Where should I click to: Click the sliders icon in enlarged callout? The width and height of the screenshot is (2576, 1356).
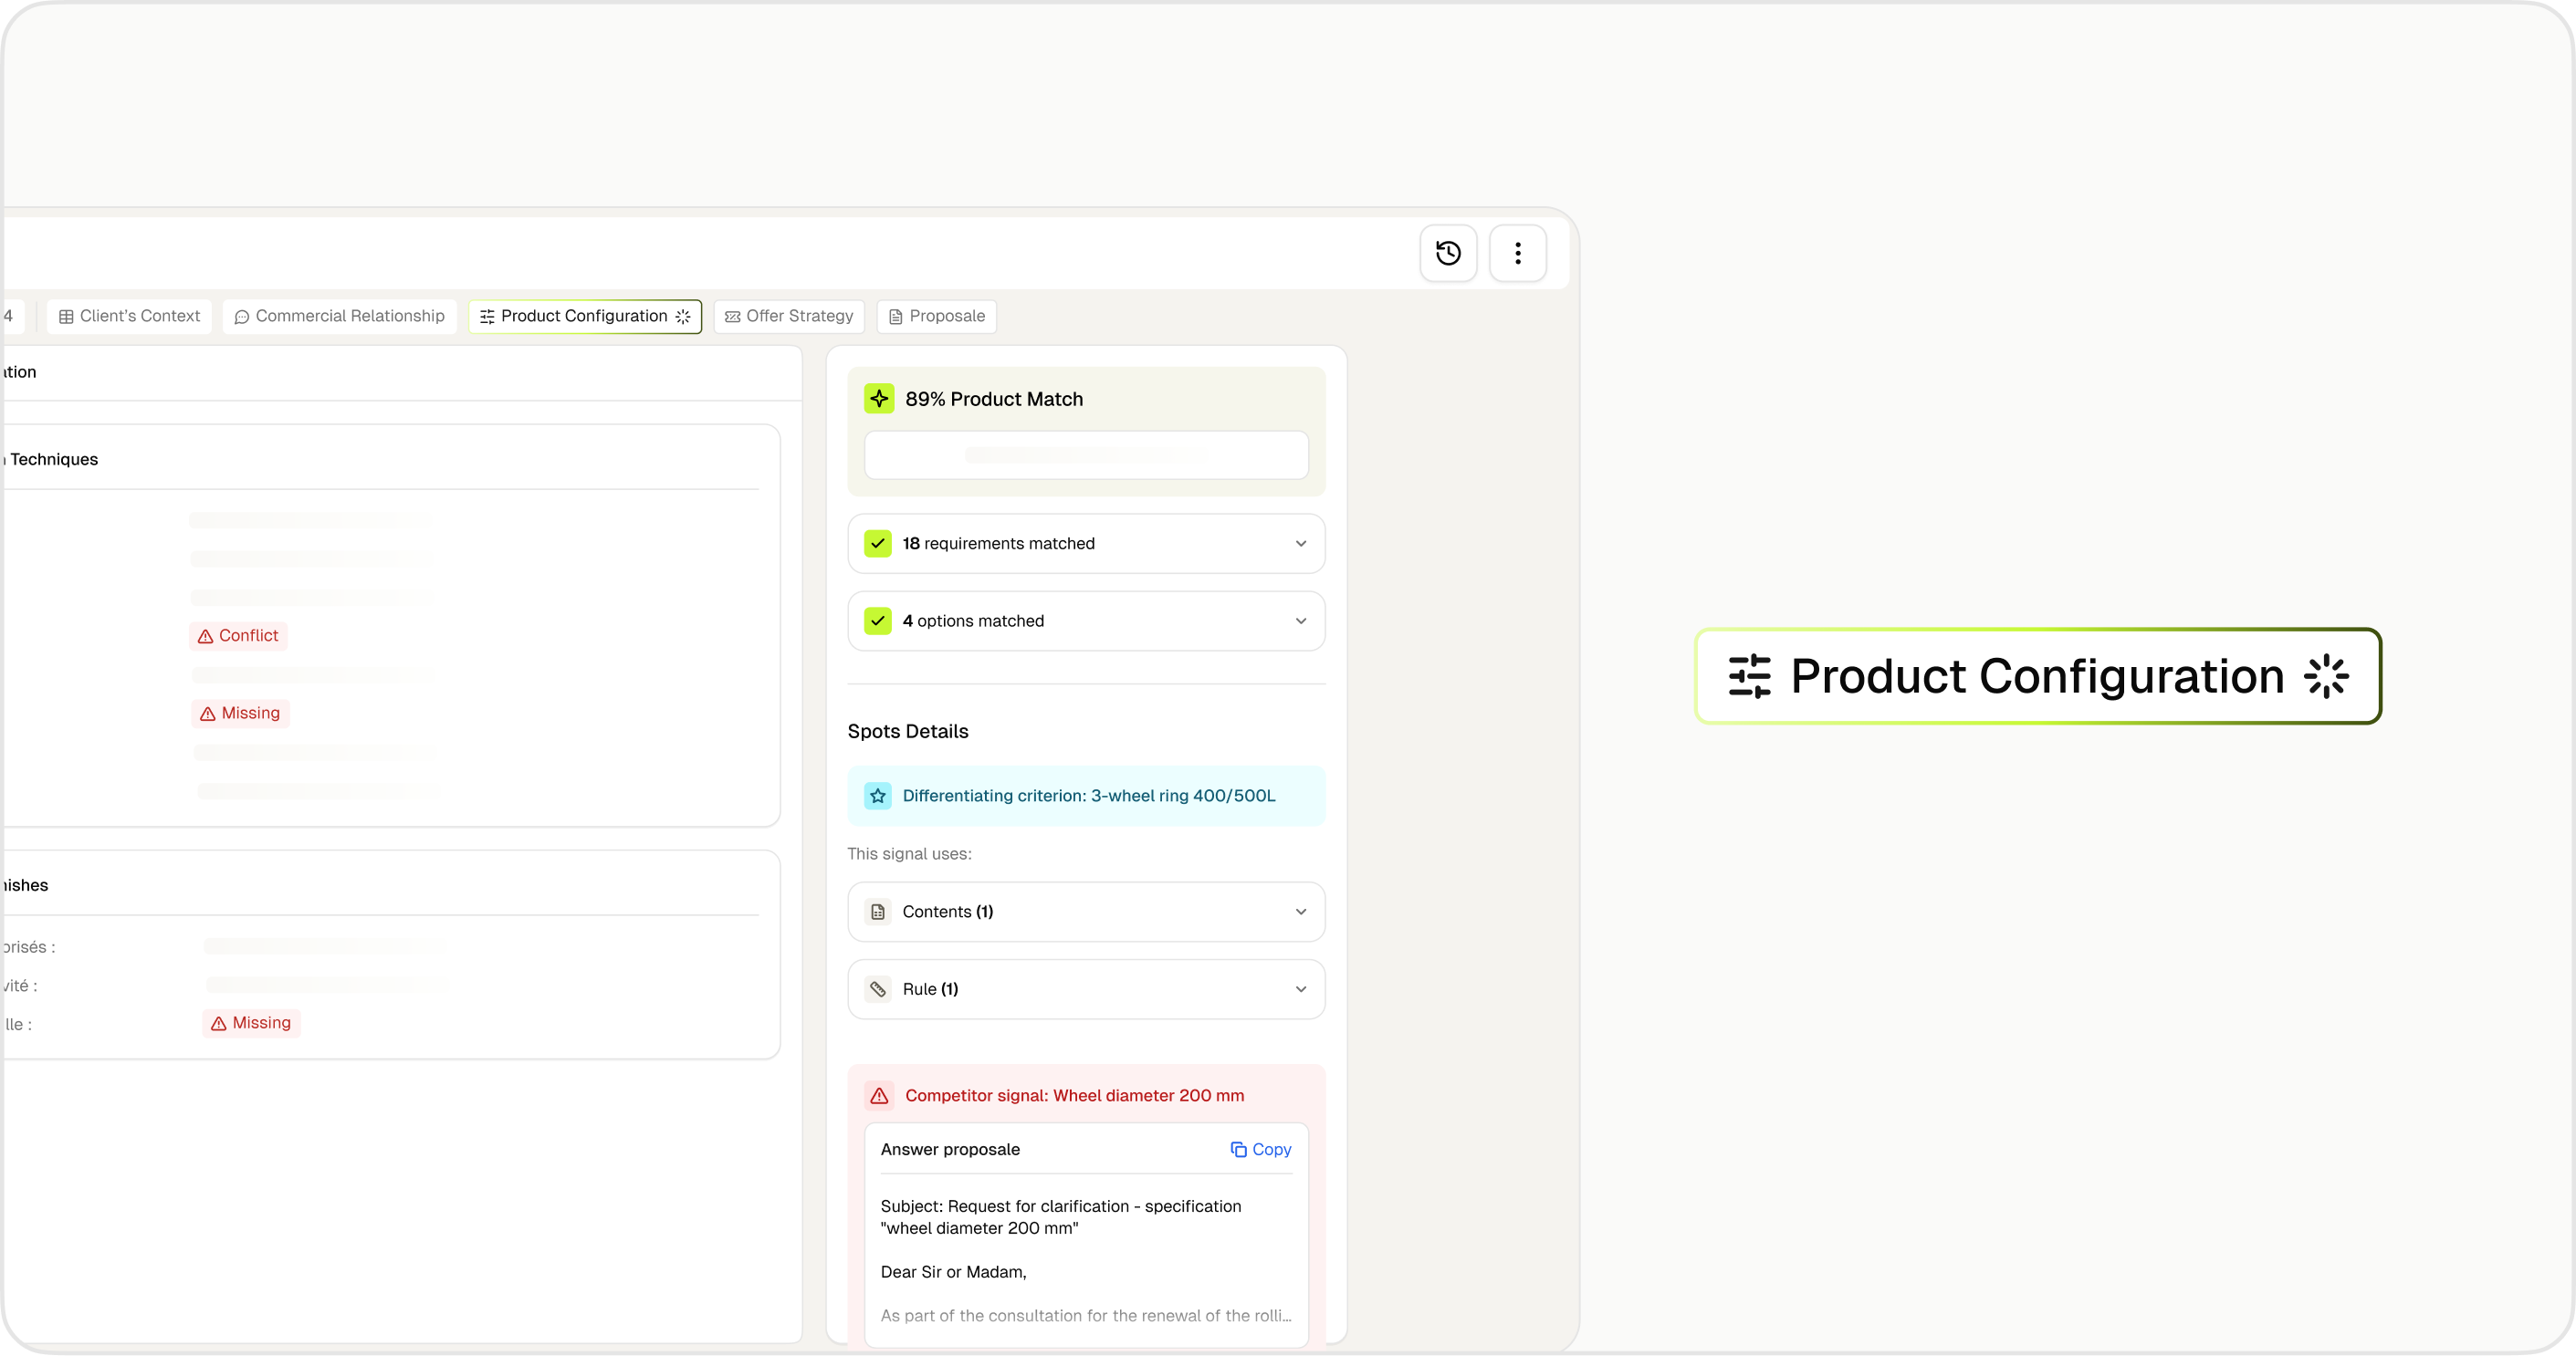tap(1749, 676)
